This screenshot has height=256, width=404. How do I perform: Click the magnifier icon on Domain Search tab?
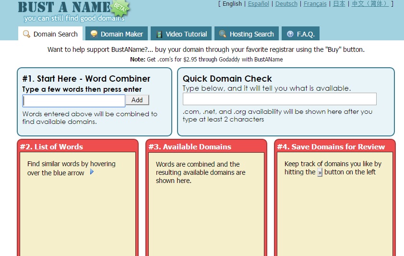click(27, 34)
